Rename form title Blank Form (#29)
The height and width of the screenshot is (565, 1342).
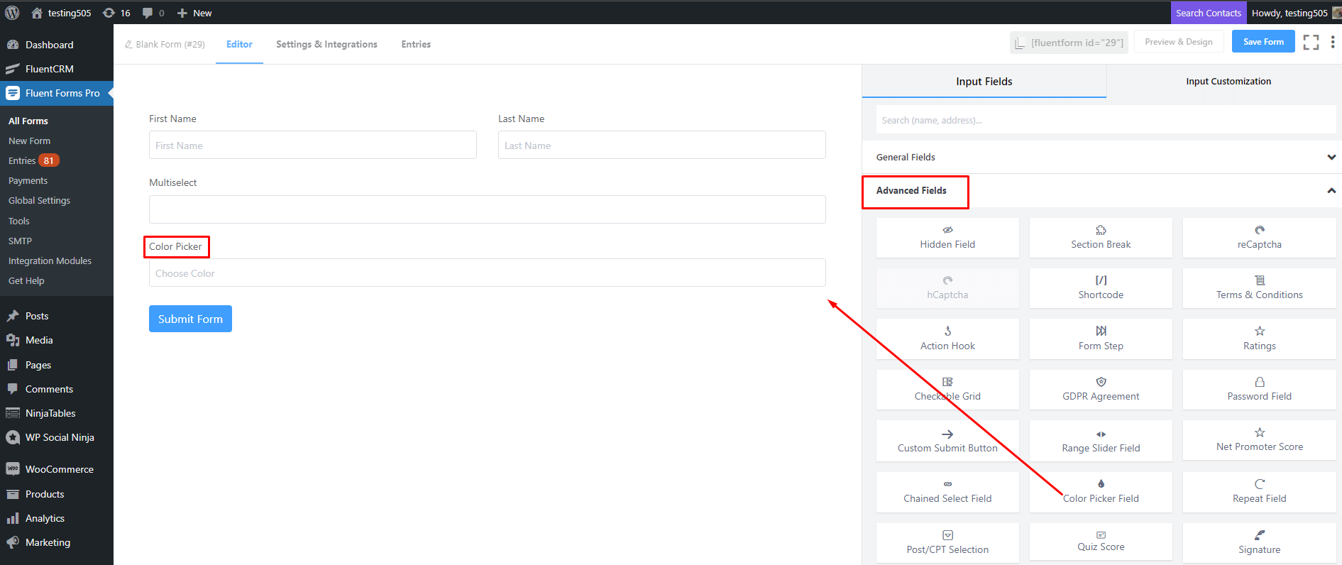point(165,44)
